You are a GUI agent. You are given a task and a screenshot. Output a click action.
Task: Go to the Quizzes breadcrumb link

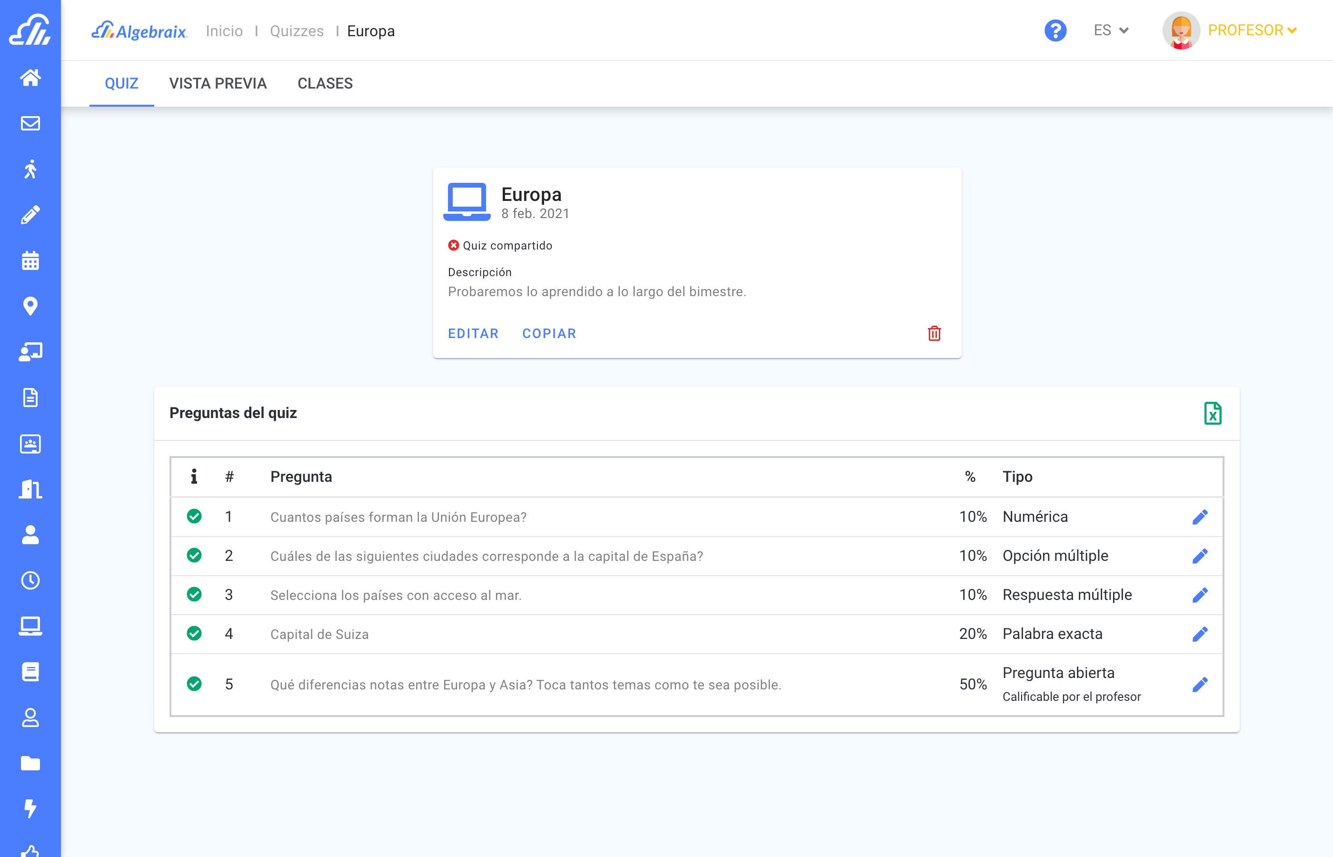coord(297,31)
